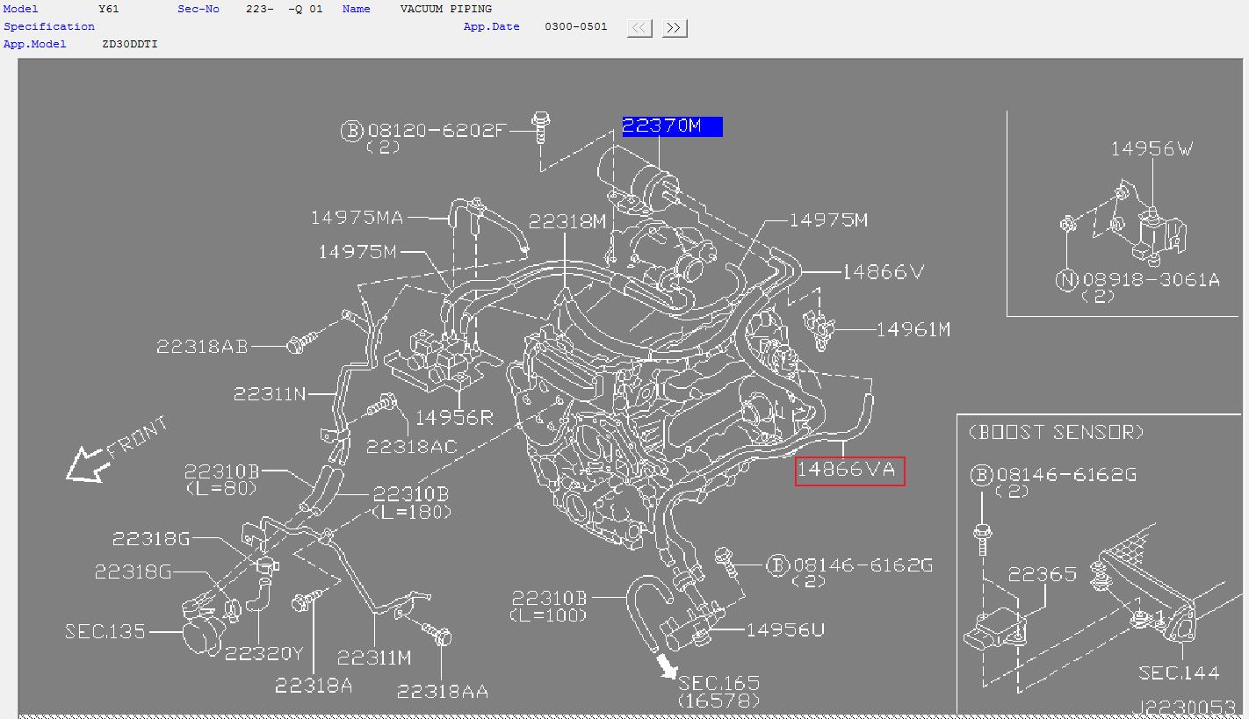Select part label 14956U
Image resolution: width=1249 pixels, height=719 pixels.
tap(785, 629)
